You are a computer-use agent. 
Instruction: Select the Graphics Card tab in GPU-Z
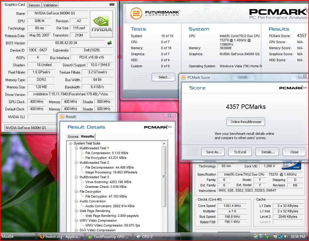pyautogui.click(x=14, y=4)
